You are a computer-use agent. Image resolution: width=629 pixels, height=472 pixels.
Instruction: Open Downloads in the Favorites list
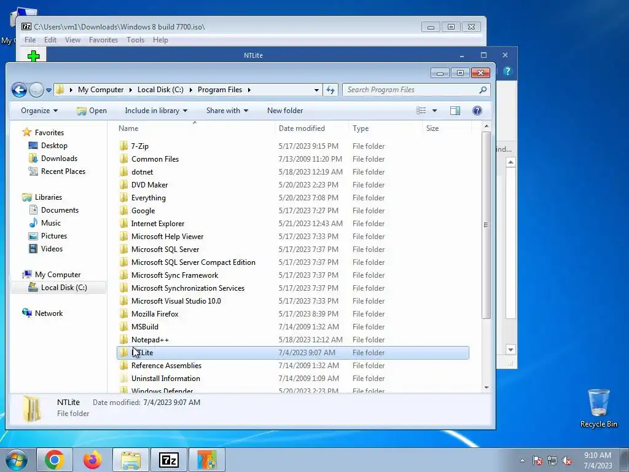tap(59, 159)
